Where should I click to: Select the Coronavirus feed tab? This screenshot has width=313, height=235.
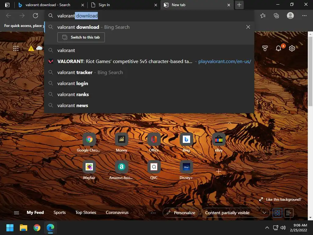117,212
